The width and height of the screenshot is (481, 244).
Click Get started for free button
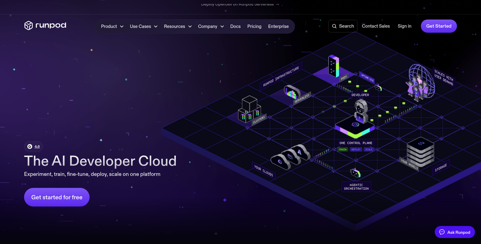tap(57, 197)
